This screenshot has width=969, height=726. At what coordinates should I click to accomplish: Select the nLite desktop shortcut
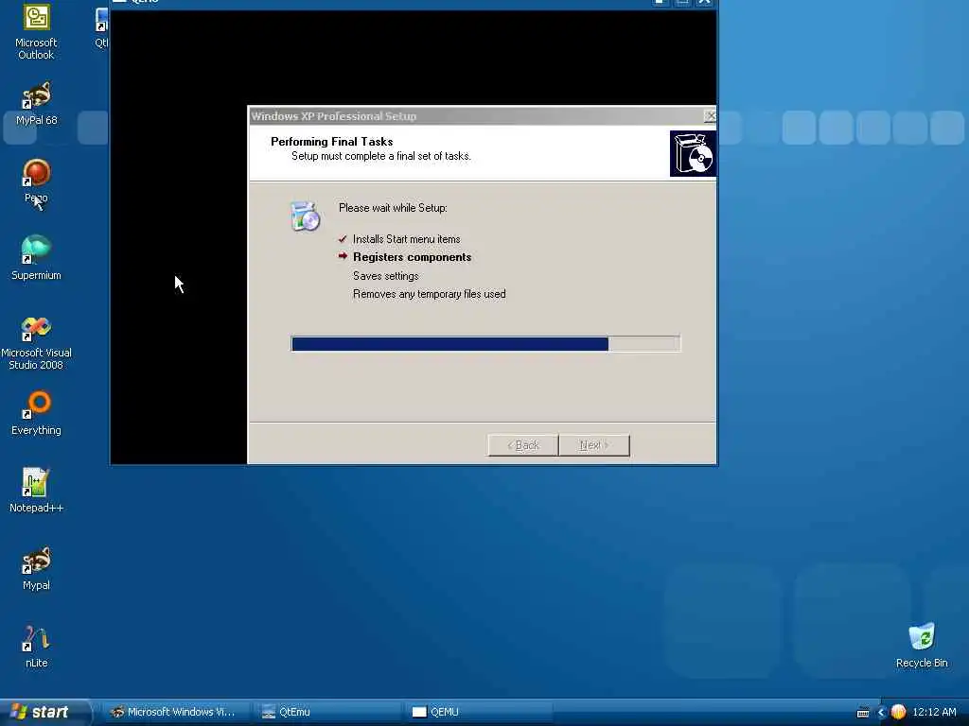pyautogui.click(x=36, y=646)
